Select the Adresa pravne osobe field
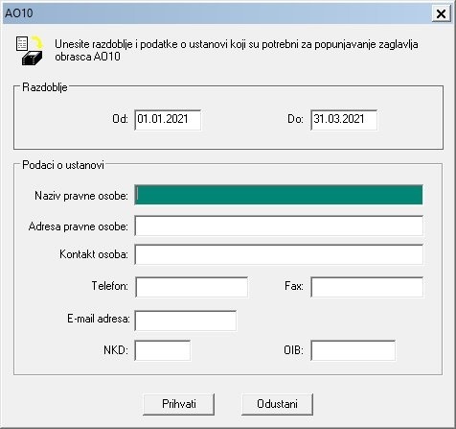 click(279, 226)
